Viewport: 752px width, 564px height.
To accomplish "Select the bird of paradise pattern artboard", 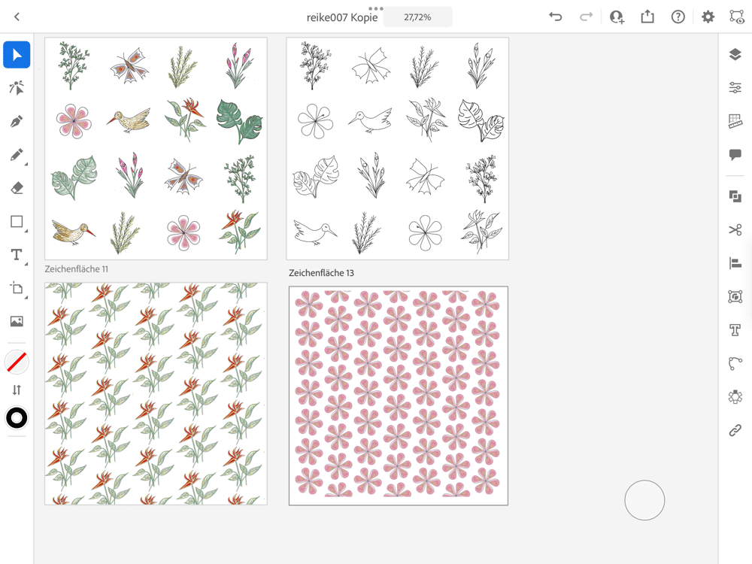I will click(156, 394).
